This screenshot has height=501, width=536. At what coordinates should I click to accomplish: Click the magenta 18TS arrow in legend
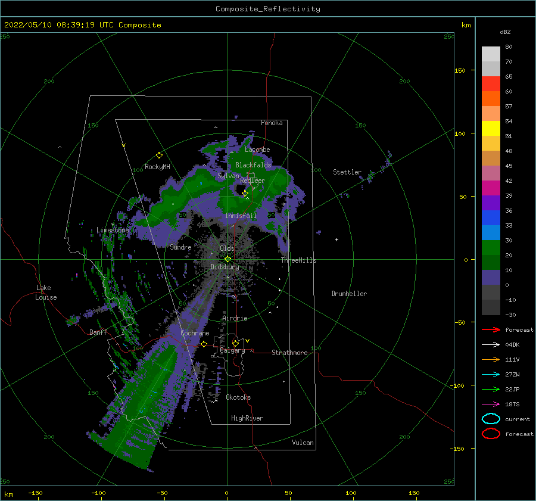tap(491, 404)
